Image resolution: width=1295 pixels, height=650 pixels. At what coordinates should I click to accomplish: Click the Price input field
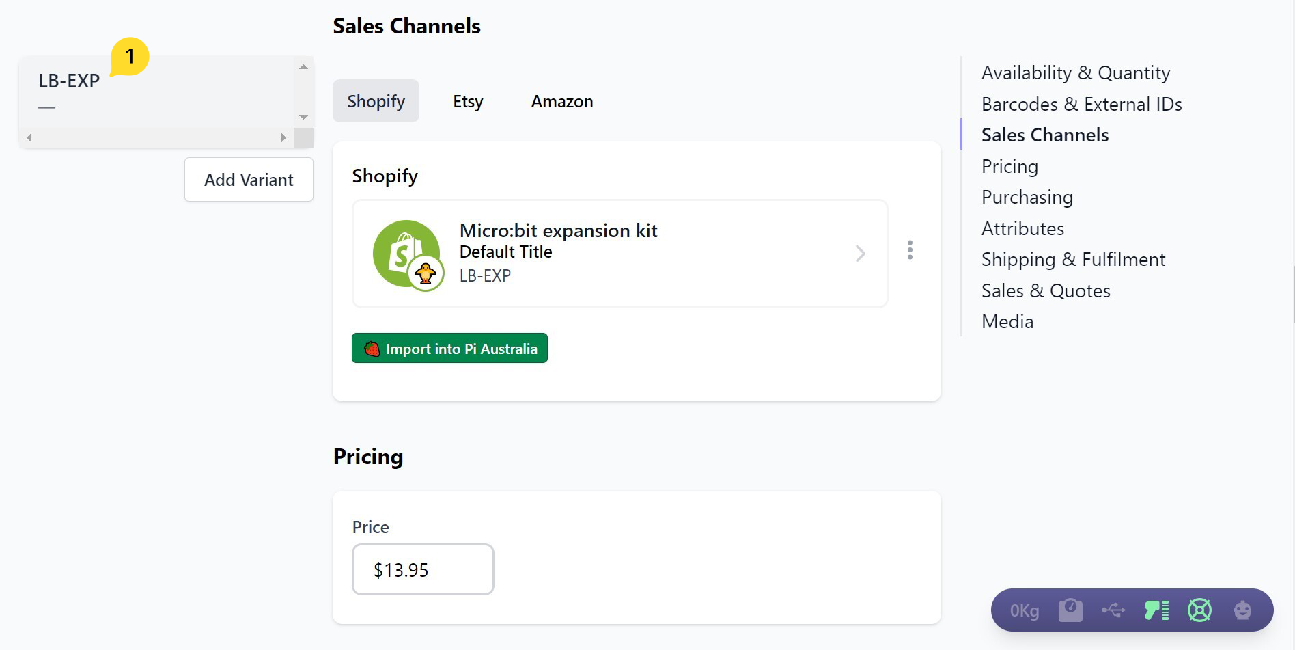[x=423, y=569]
